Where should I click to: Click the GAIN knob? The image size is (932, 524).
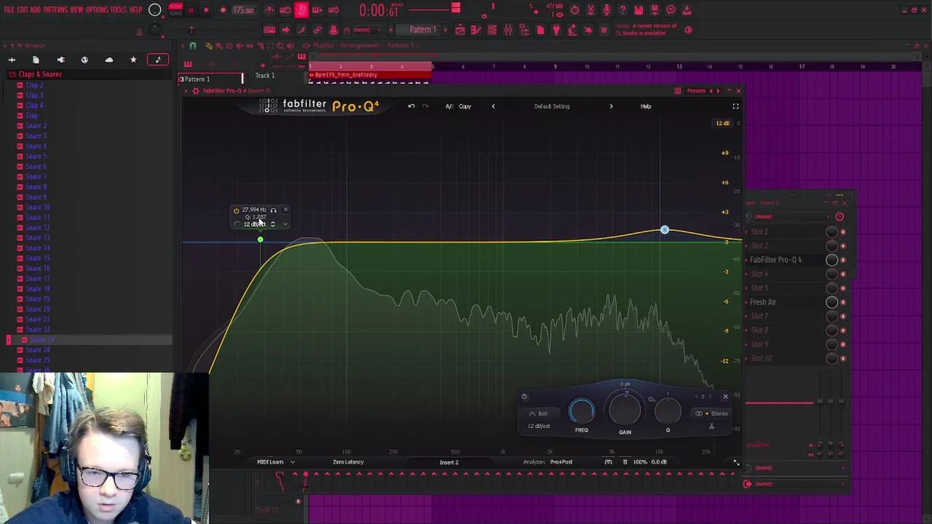(x=625, y=410)
